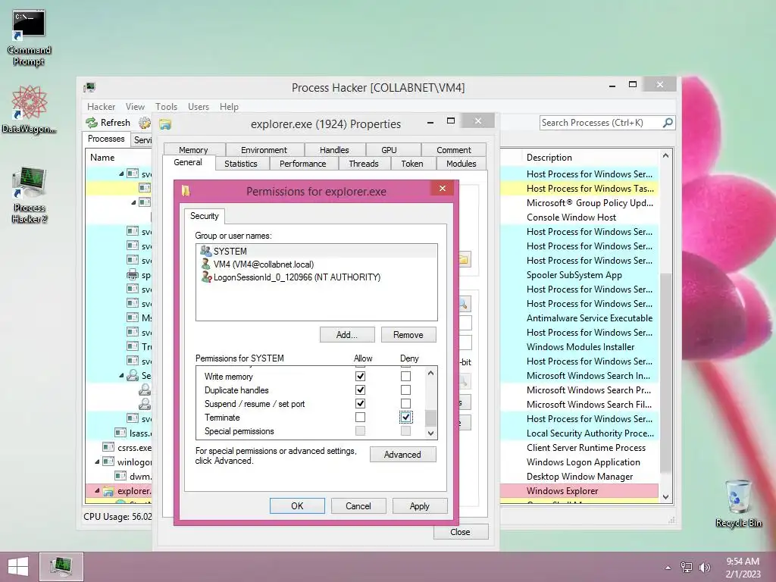The image size is (776, 582).
Task: Collapse the top svchost tree node
Action: tap(121, 174)
